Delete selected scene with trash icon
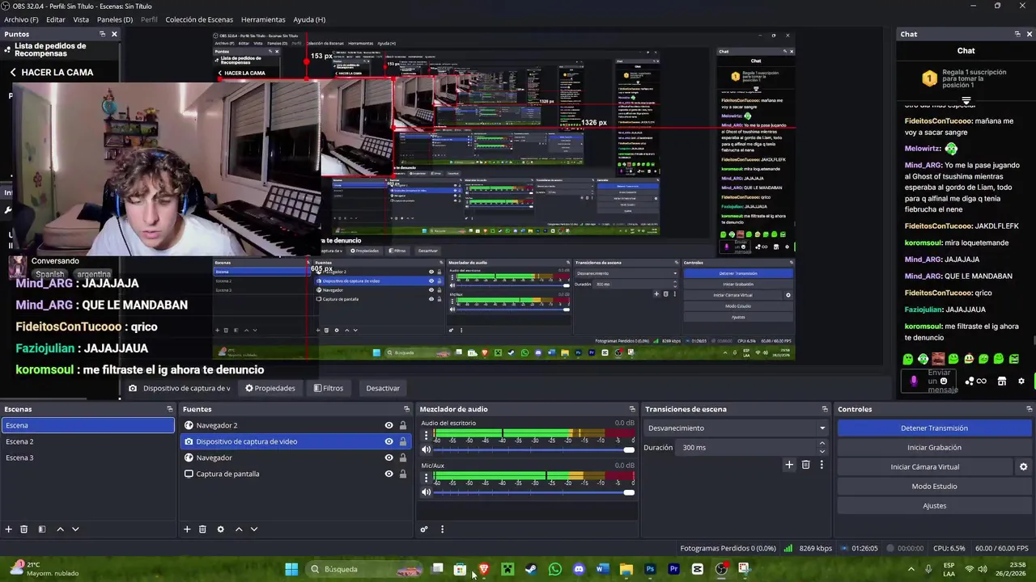 [x=23, y=529]
